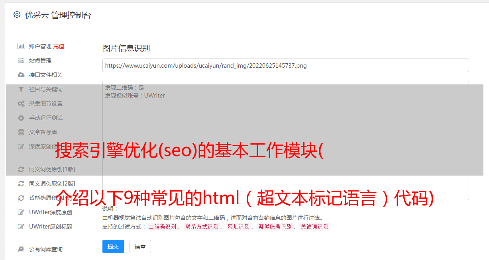Click the blue 提交 button

click(x=113, y=246)
